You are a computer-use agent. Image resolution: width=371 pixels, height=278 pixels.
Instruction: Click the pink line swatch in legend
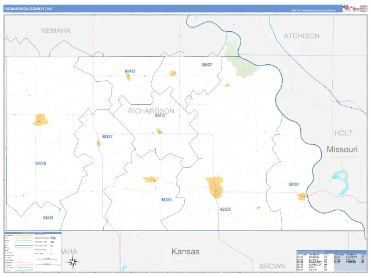(23, 265)
